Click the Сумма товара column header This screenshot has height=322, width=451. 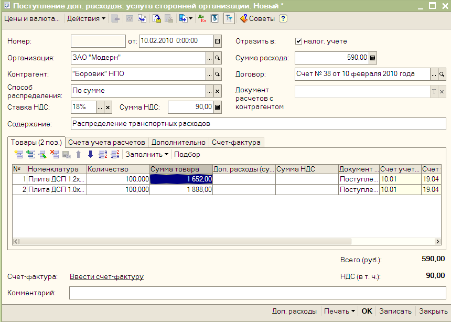[x=181, y=169]
